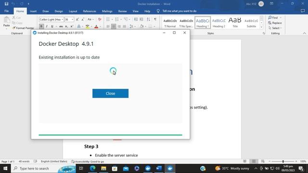Open the Select dropdown in Editing group
The width and height of the screenshot is (308, 173).
(x=275, y=28)
